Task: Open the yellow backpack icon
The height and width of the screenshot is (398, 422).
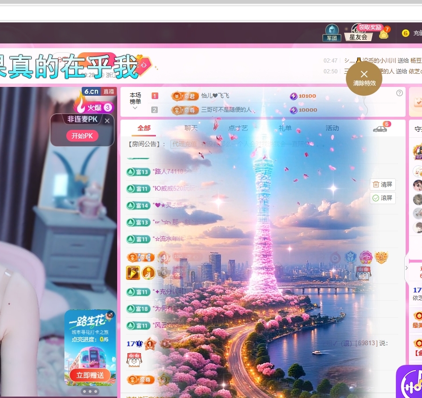Action: pos(384,35)
